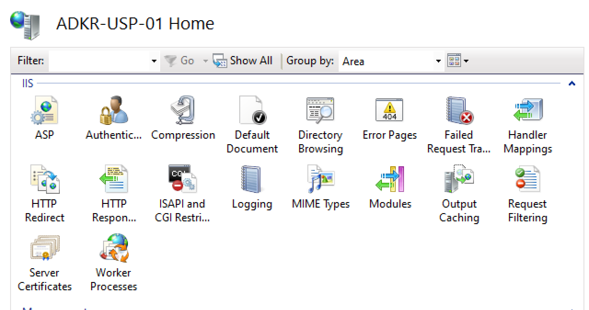The width and height of the screenshot is (589, 310).
Task: Open the Authentication feature
Action: coord(113,111)
